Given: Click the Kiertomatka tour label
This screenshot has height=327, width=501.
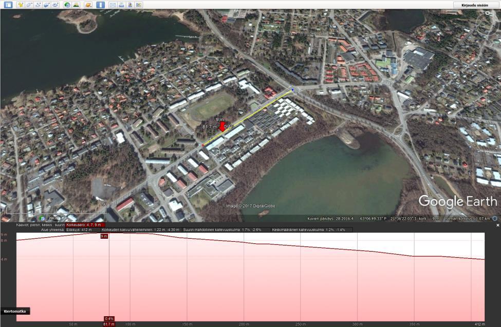Looking at the screenshot, I should pyautogui.click(x=15, y=311).
